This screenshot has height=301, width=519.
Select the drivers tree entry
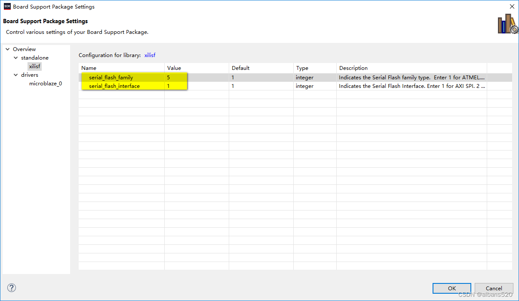29,75
